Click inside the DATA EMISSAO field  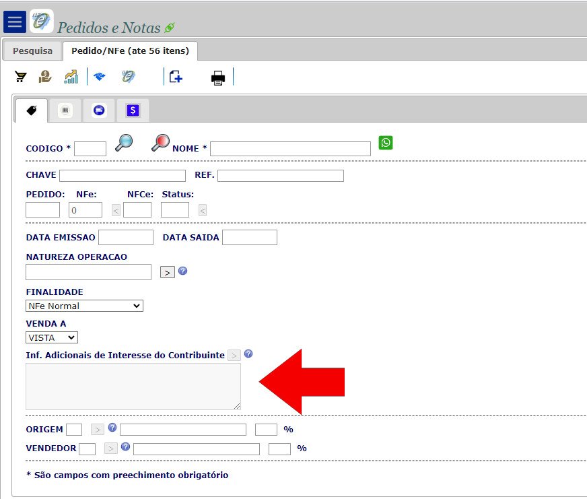pos(126,237)
